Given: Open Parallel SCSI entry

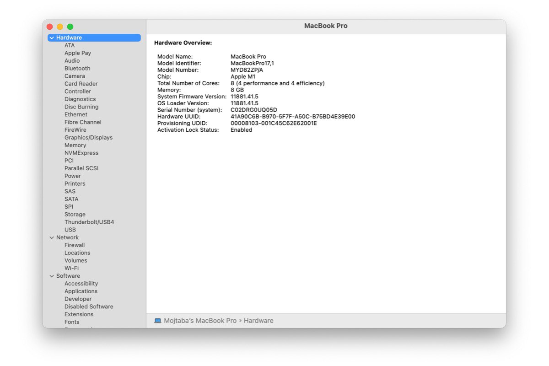Looking at the screenshot, I should tap(81, 168).
